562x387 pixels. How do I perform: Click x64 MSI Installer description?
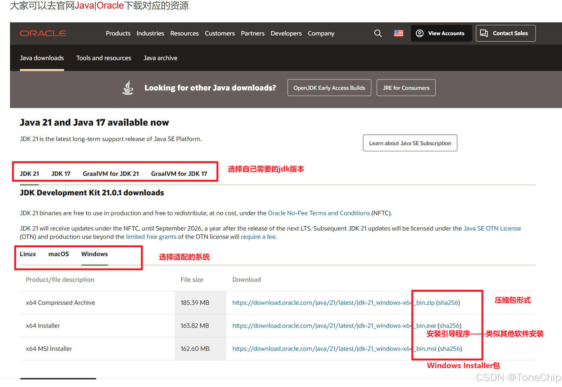pyautogui.click(x=49, y=349)
